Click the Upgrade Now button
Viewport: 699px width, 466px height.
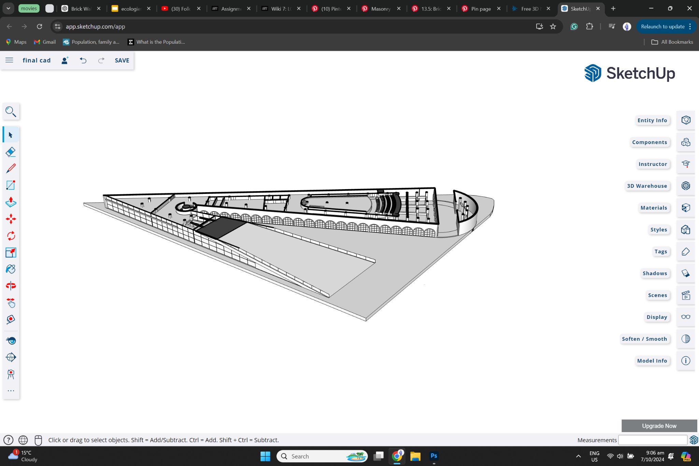pyautogui.click(x=659, y=426)
